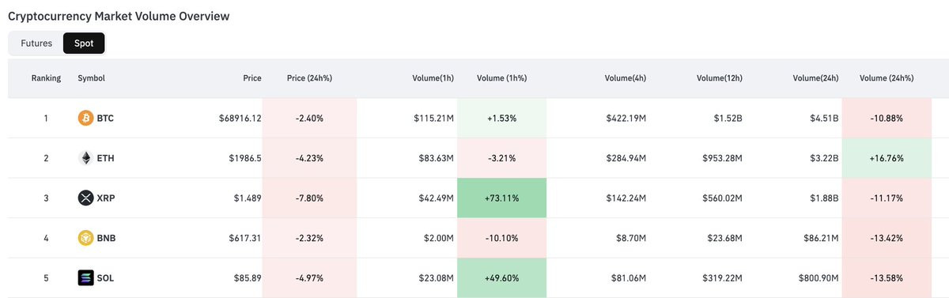Sort by Volume (1h%) column header
Image resolution: width=949 pixels, height=298 pixels.
coord(502,78)
